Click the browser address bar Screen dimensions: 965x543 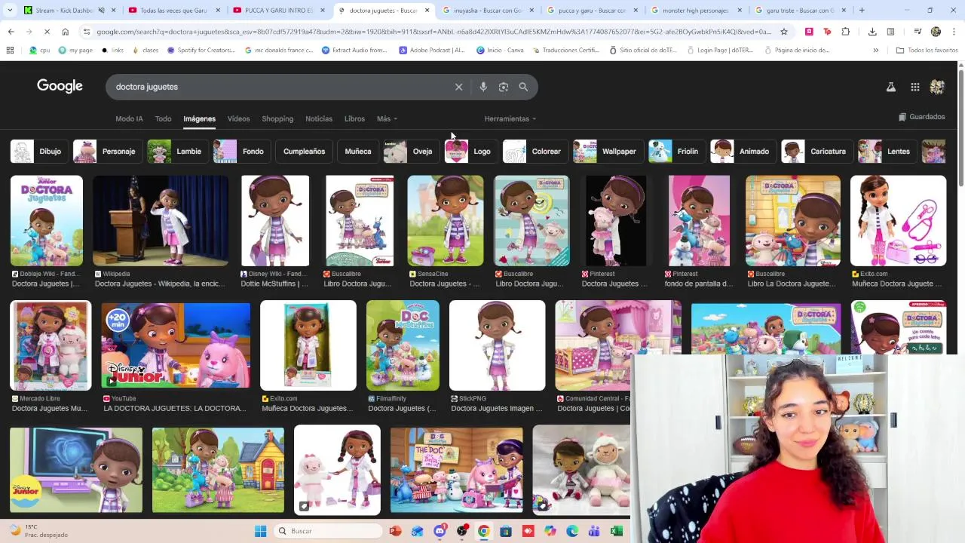(433, 32)
